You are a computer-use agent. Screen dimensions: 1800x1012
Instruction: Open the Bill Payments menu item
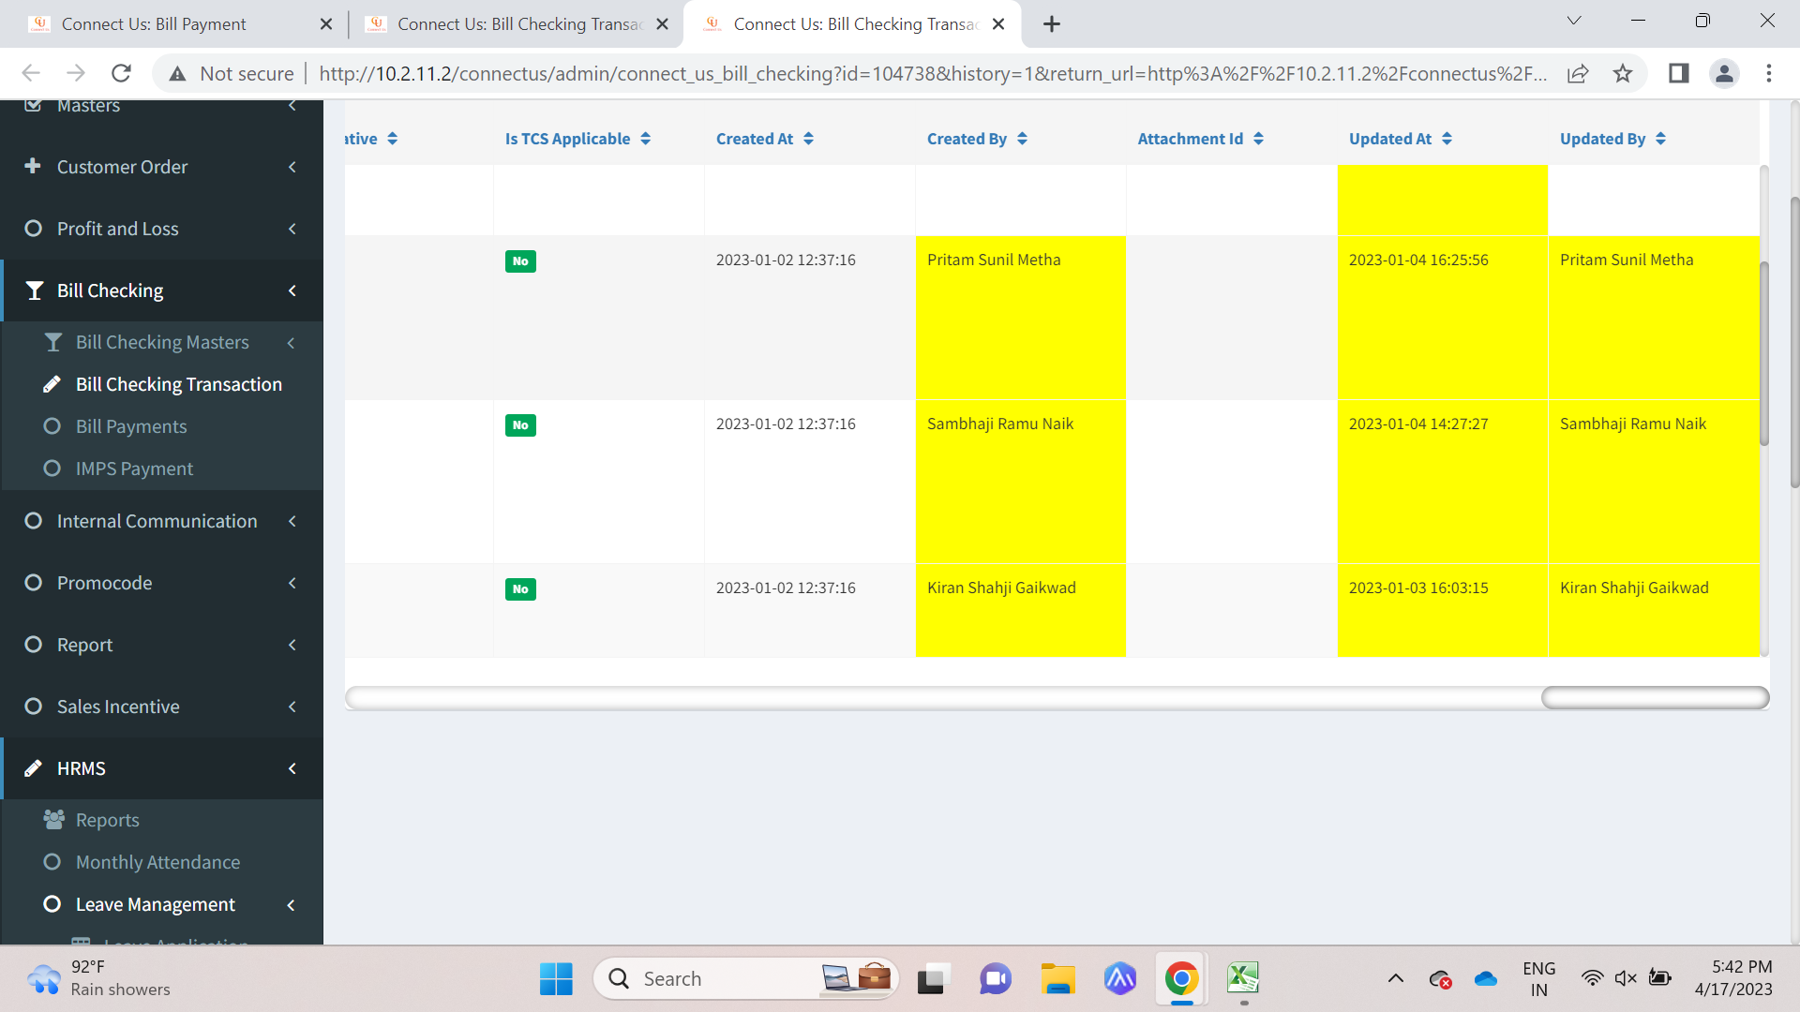[x=131, y=426]
